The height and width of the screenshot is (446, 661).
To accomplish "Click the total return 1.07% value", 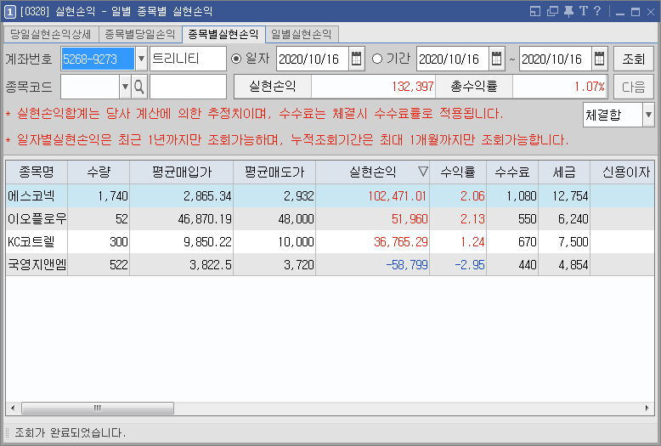I will (x=590, y=87).
